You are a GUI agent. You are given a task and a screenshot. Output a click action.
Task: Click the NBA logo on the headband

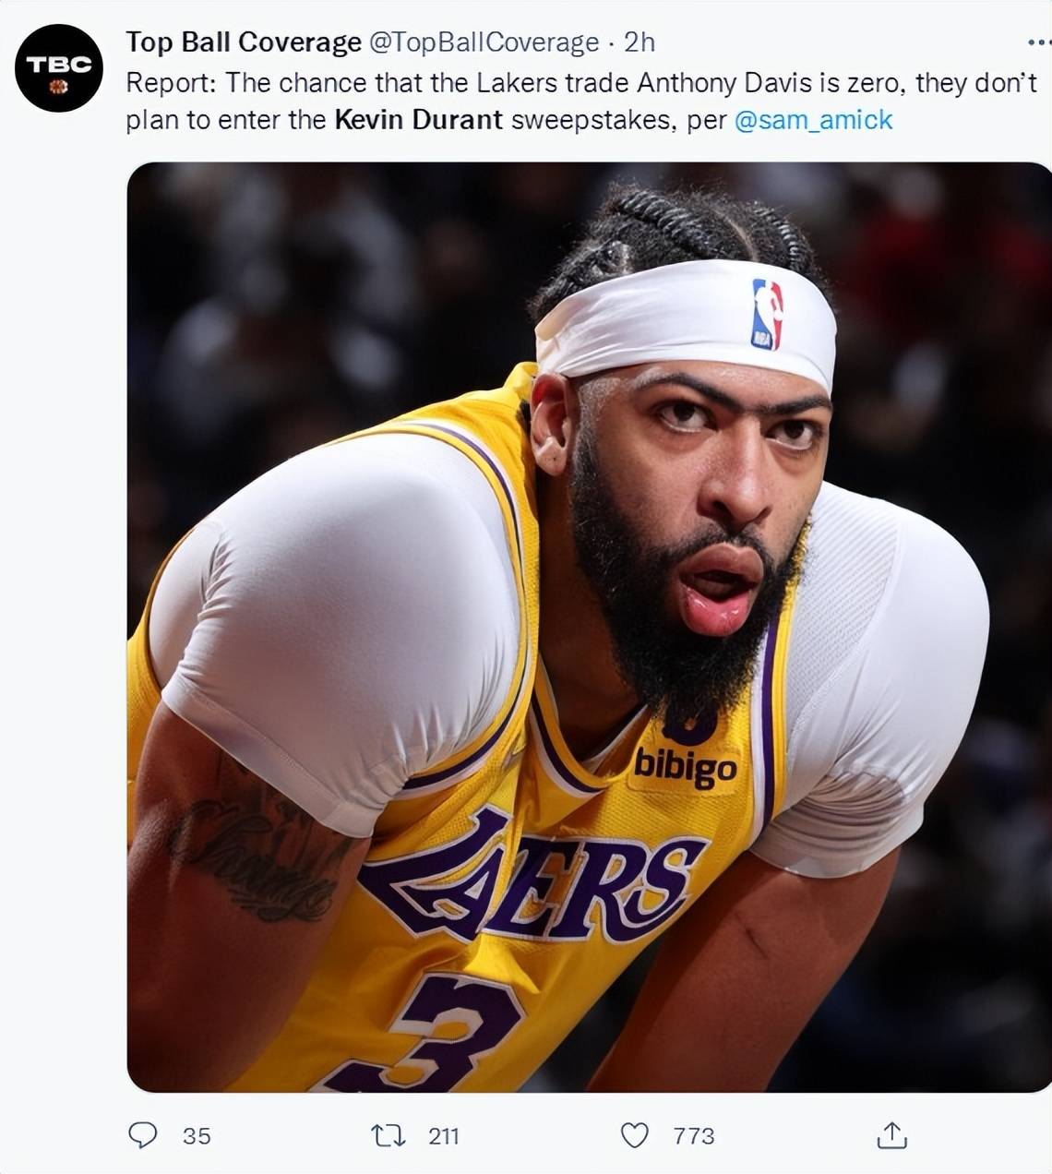(767, 314)
